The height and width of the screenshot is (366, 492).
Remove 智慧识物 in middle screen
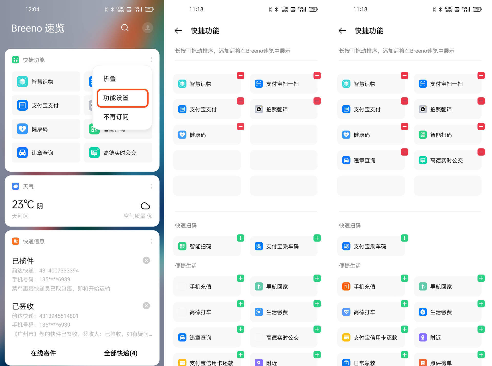pos(241,76)
